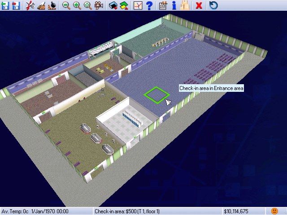Click the green floor layer icon
The height and width of the screenshot is (215, 287).
tap(124, 5)
